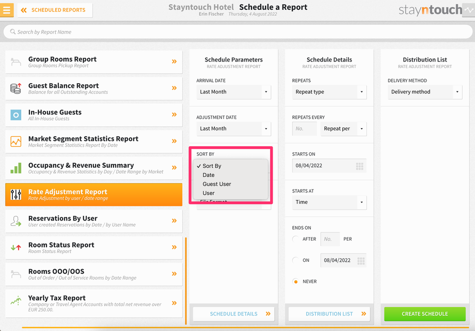Click the search magnifier icon
475x331 pixels.
pos(13,31)
